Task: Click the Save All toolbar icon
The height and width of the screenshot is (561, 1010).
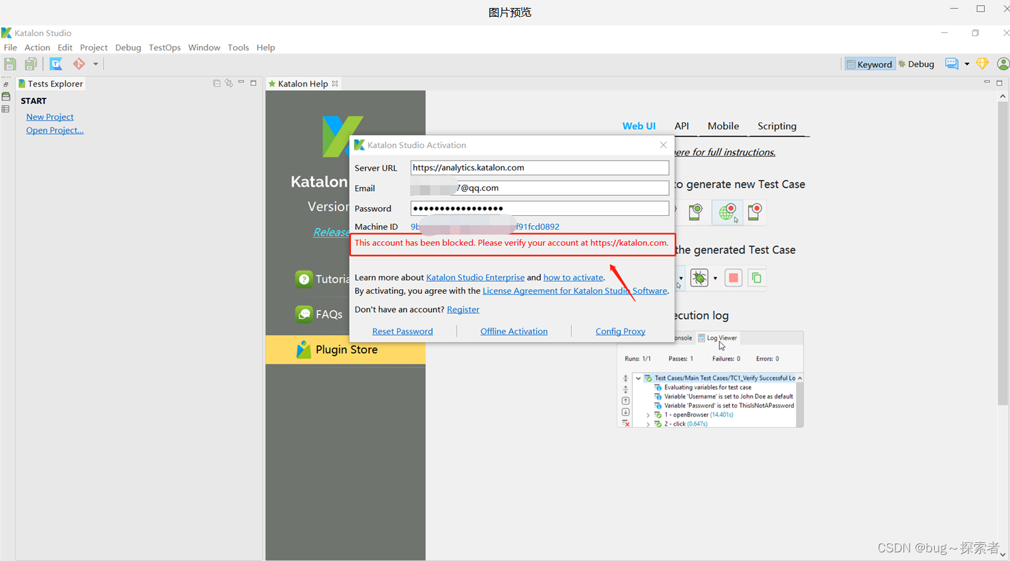Action: point(31,64)
